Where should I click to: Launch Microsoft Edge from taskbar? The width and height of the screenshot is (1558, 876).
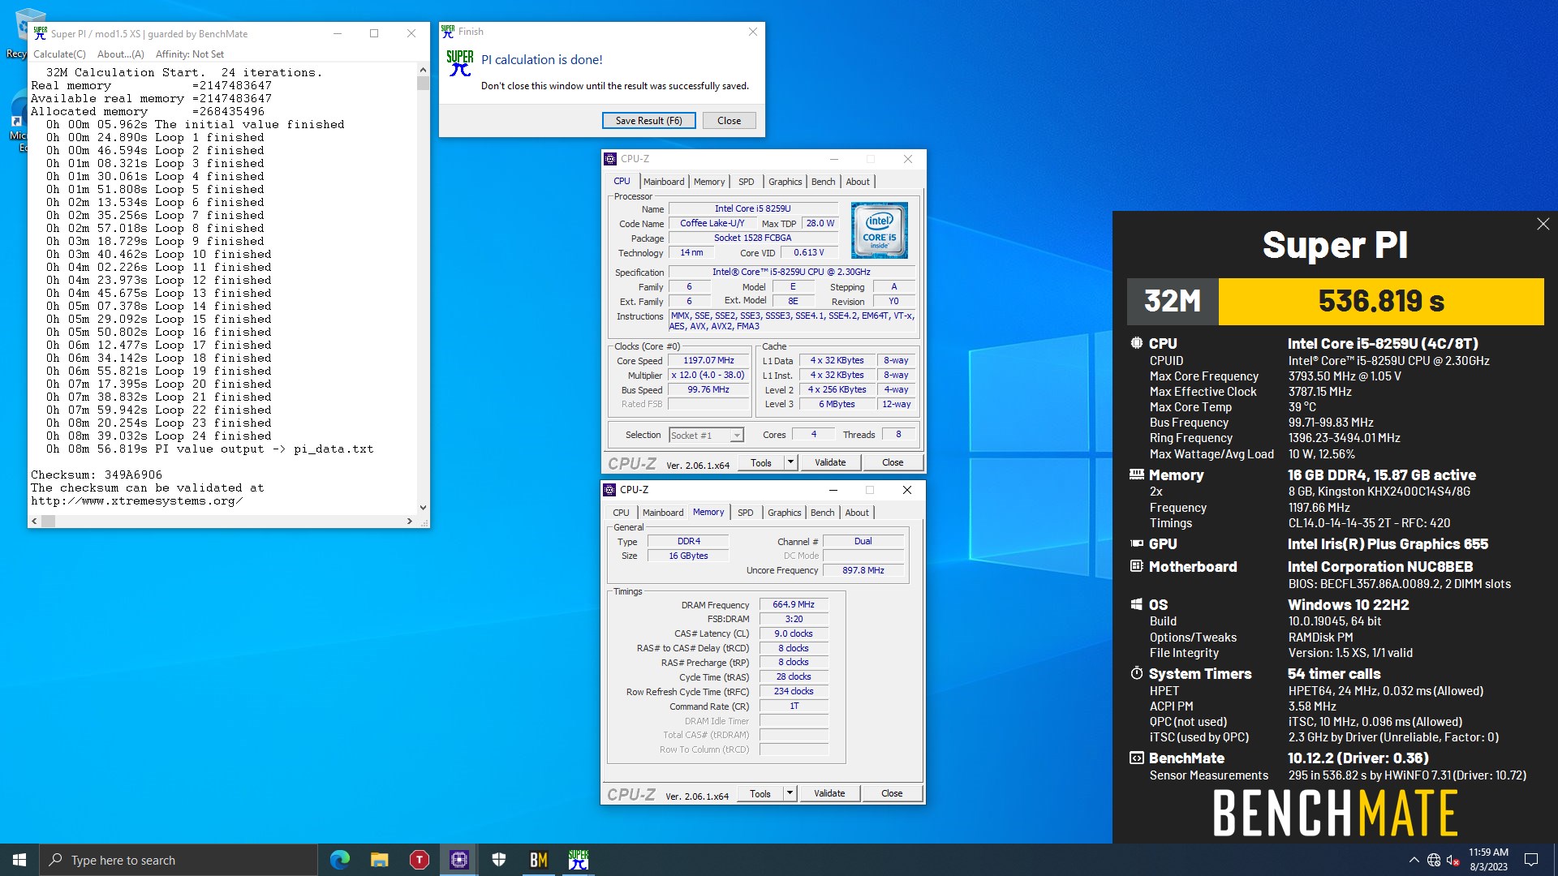coord(340,860)
